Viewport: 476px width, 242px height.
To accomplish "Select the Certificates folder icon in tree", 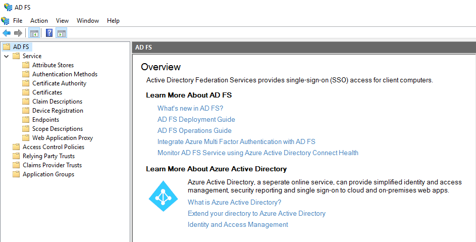I will click(26, 92).
